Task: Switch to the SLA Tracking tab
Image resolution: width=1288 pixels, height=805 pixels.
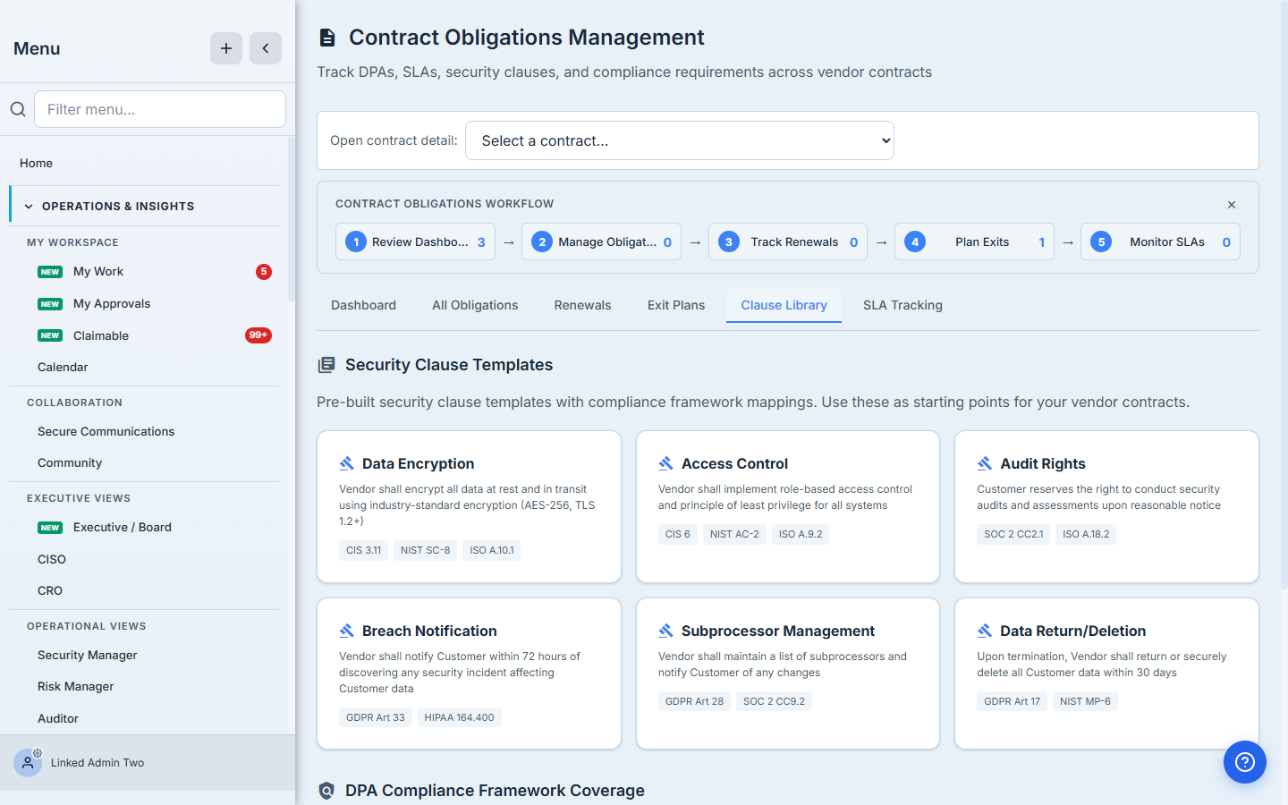Action: coord(902,305)
